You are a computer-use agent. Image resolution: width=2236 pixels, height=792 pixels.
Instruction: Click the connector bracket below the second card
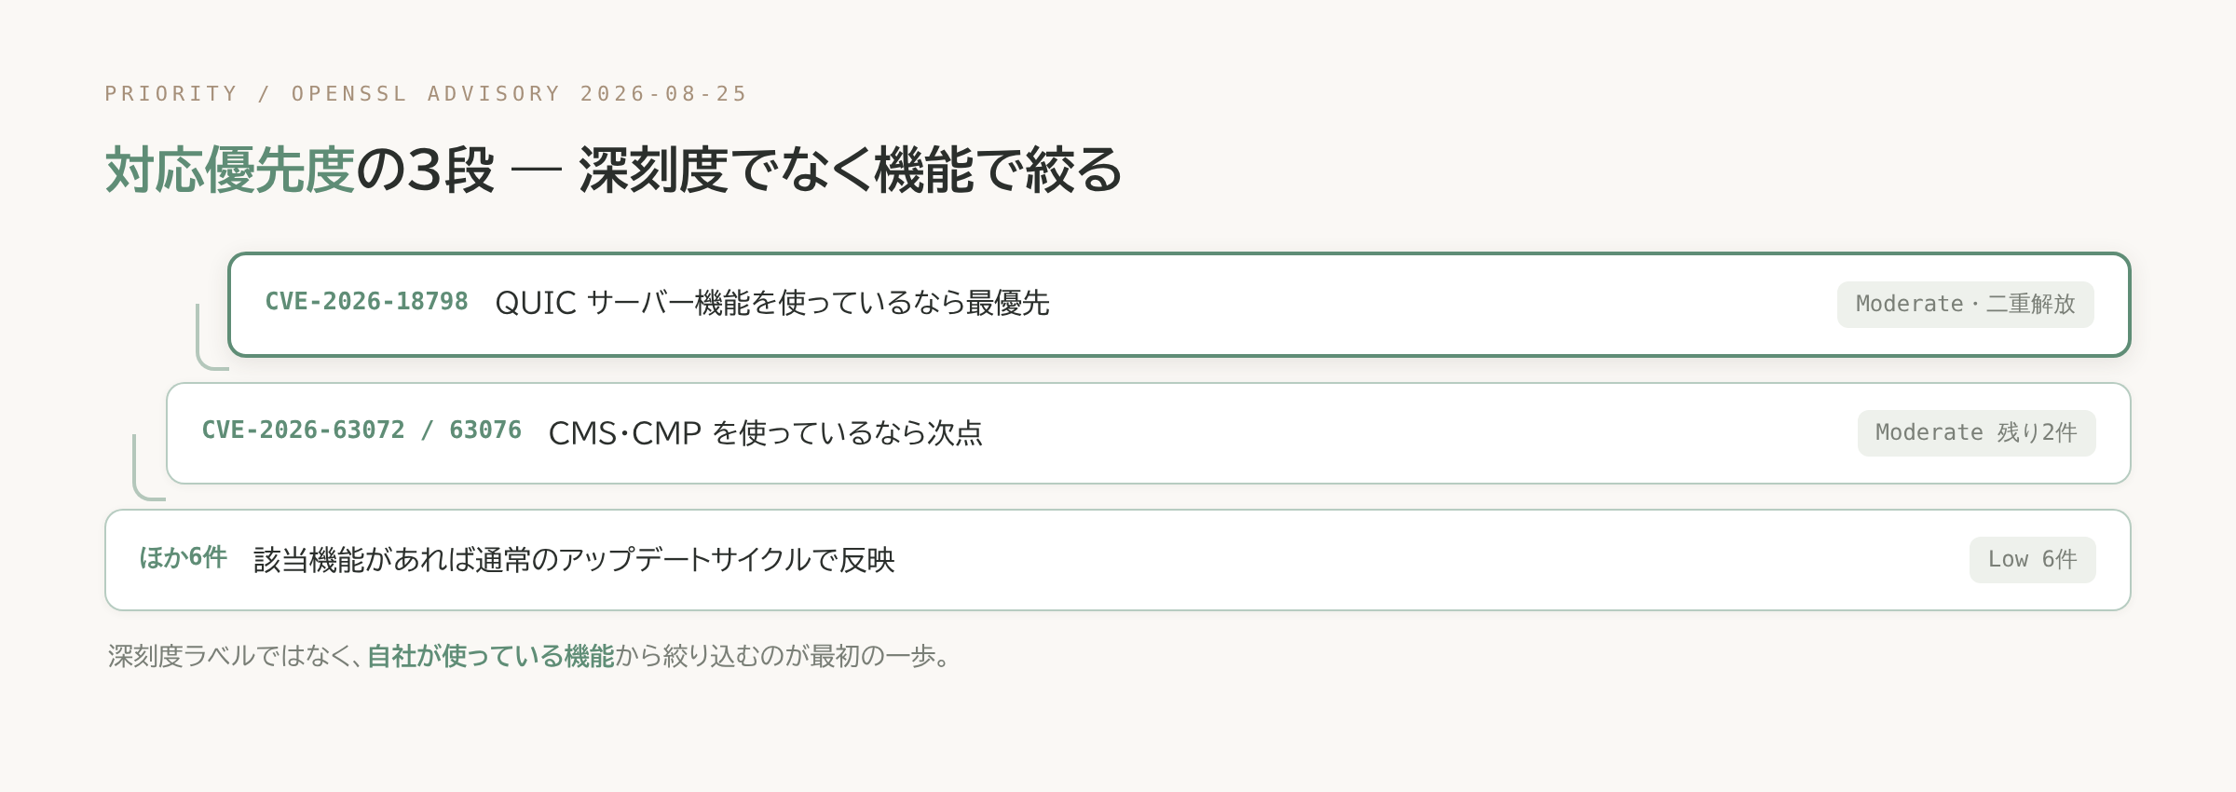click(x=149, y=468)
